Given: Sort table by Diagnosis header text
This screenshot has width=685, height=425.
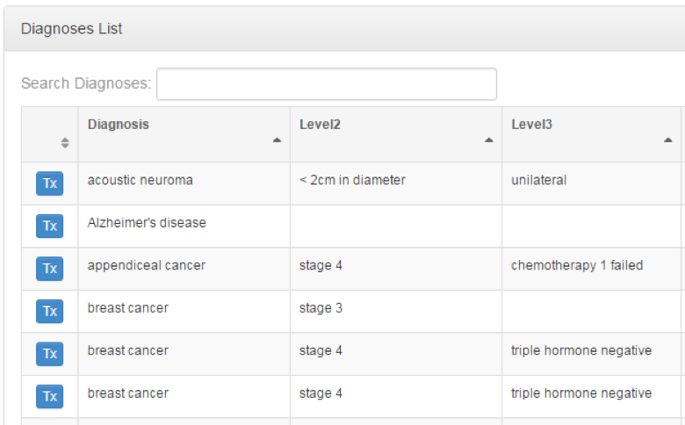Looking at the screenshot, I should pos(119,125).
